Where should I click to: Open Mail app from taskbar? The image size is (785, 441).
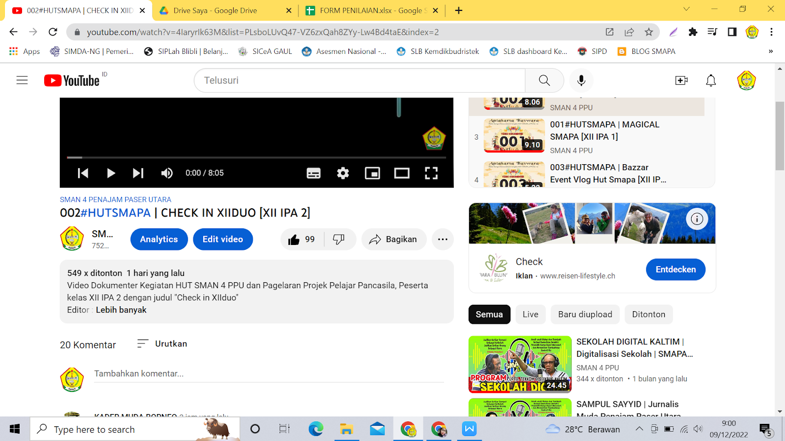[x=377, y=429]
